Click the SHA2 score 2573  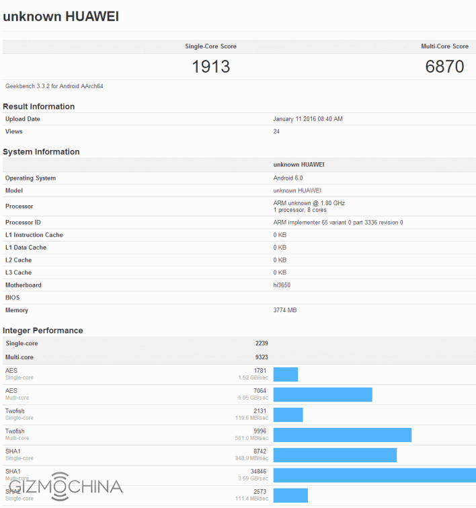click(x=260, y=491)
